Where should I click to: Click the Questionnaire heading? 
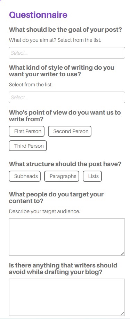click(x=38, y=15)
